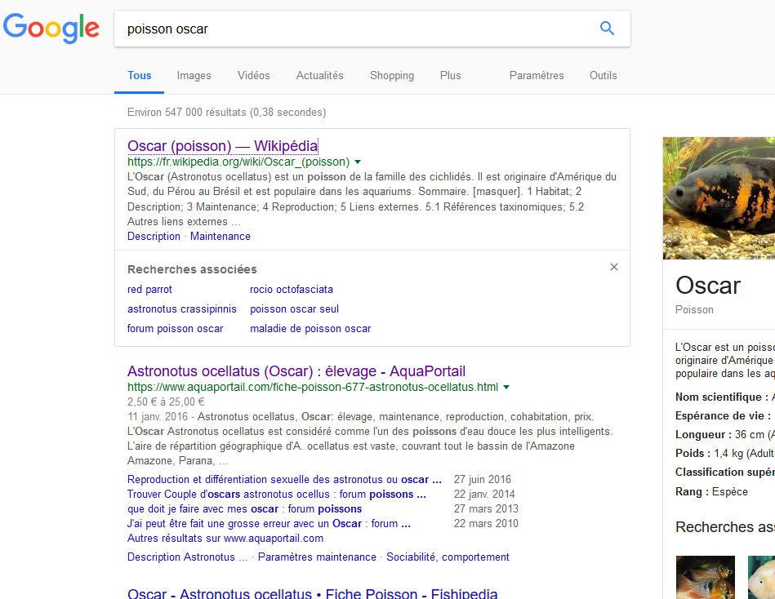Open 'Oscar - Astronotus ocellatus • Fiche Poisson - Fishipedia'
Image resolution: width=775 pixels, height=599 pixels.
[313, 593]
